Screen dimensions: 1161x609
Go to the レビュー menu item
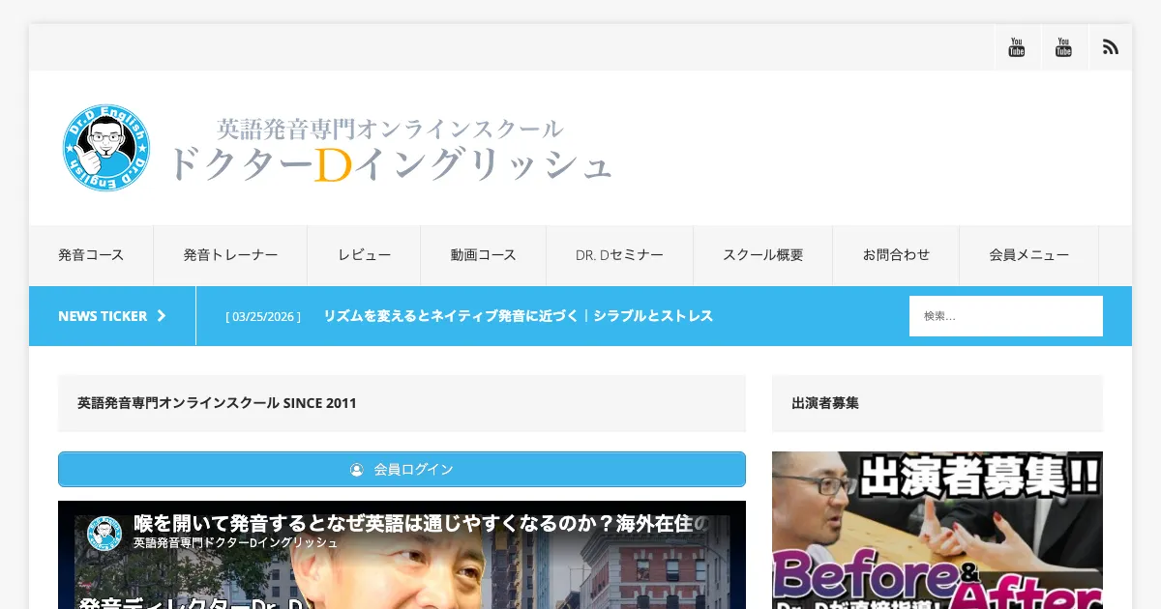[x=364, y=255]
